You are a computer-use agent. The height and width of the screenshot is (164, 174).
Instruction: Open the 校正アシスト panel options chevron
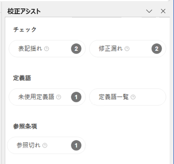coord(149,11)
